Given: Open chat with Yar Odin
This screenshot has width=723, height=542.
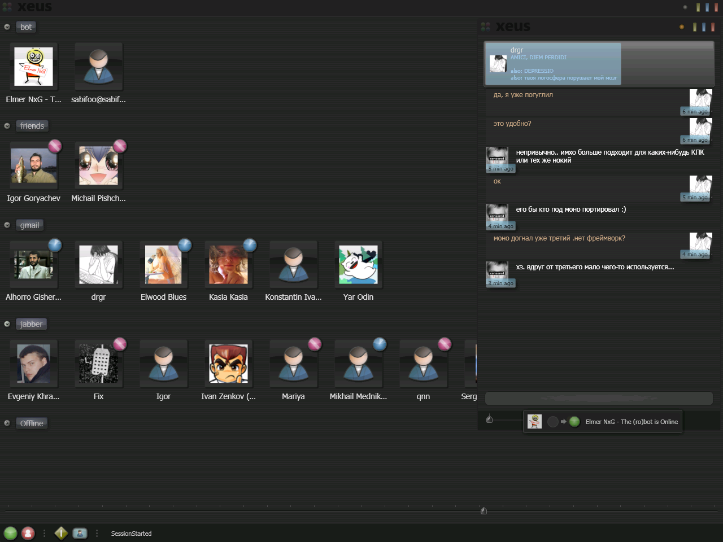Looking at the screenshot, I should tap(358, 265).
